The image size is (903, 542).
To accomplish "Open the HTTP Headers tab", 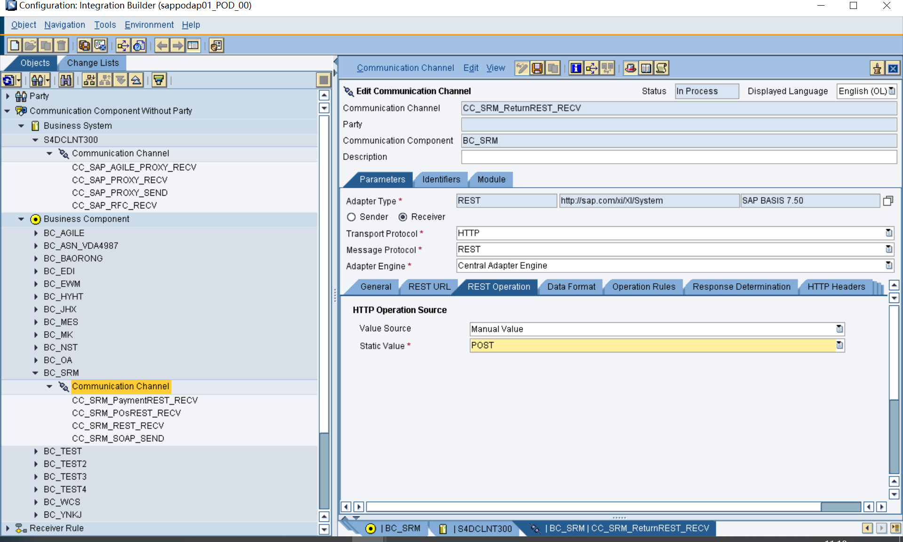I will [836, 287].
